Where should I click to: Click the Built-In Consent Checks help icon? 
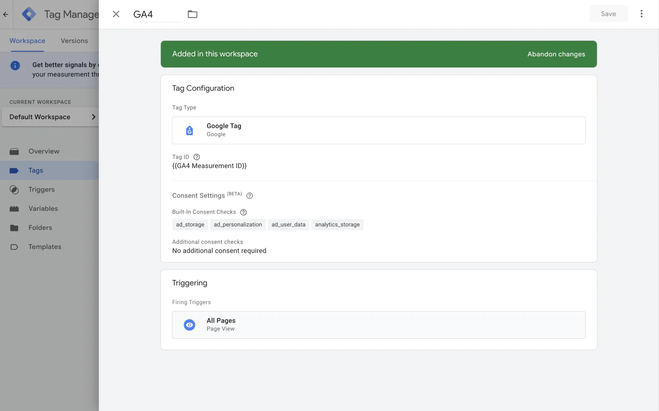pyautogui.click(x=243, y=212)
